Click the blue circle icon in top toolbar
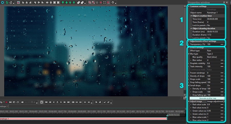This screenshot has width=231, height=124. point(2,3)
